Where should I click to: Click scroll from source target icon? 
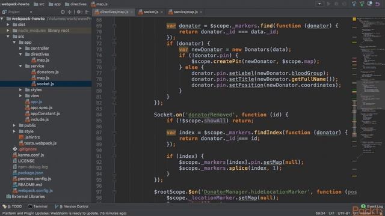point(63,12)
